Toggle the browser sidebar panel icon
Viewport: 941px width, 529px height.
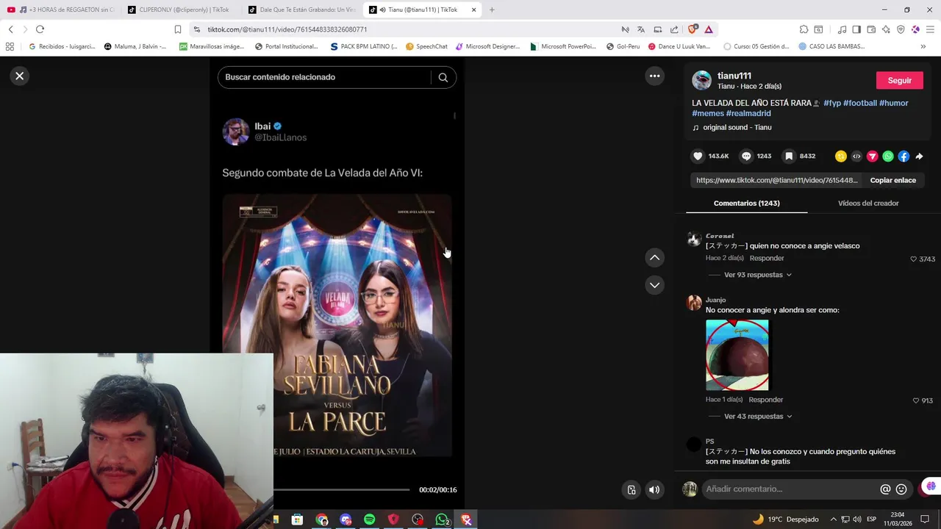coord(856,29)
